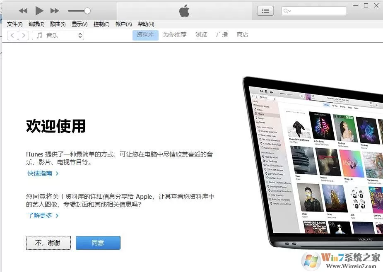Screen dimensions: 383x272
Task: Adjust the volume slider knob
Action: [x=87, y=11]
